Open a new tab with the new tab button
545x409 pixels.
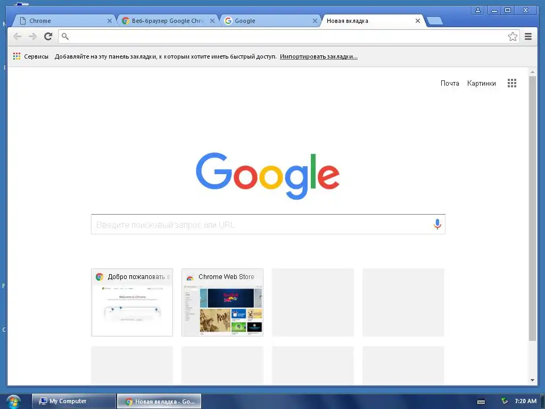pyautogui.click(x=434, y=21)
